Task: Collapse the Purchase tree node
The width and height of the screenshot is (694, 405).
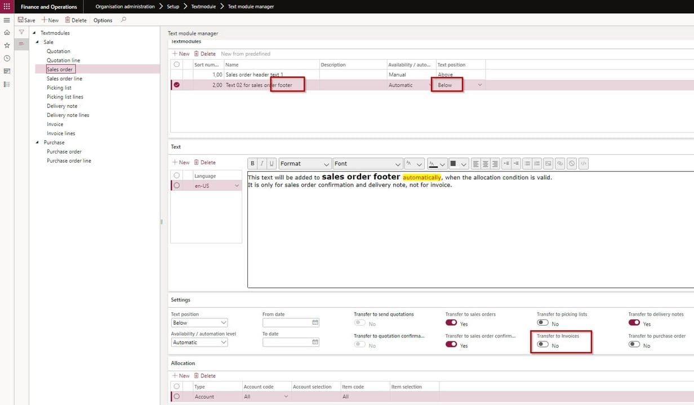Action: tap(37, 143)
